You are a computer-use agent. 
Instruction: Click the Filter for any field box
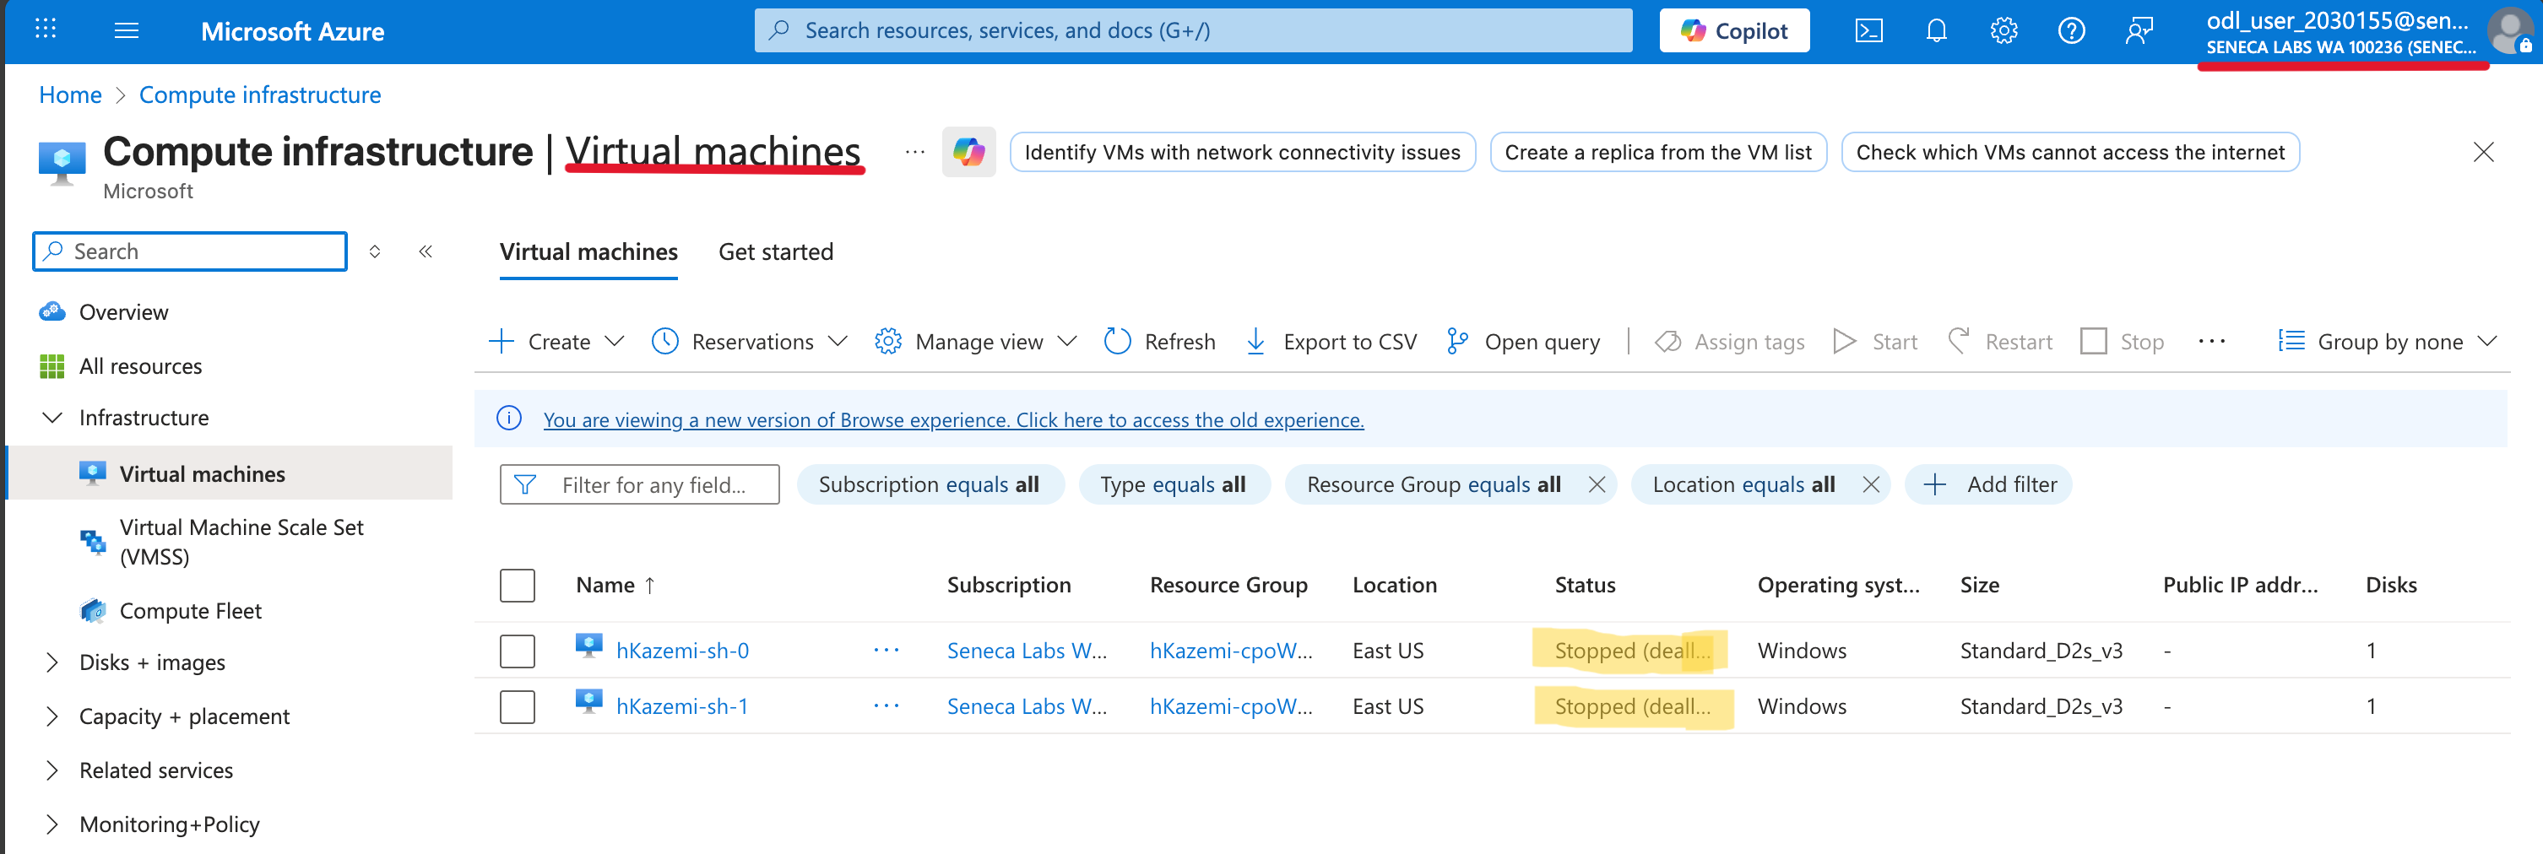click(x=639, y=484)
